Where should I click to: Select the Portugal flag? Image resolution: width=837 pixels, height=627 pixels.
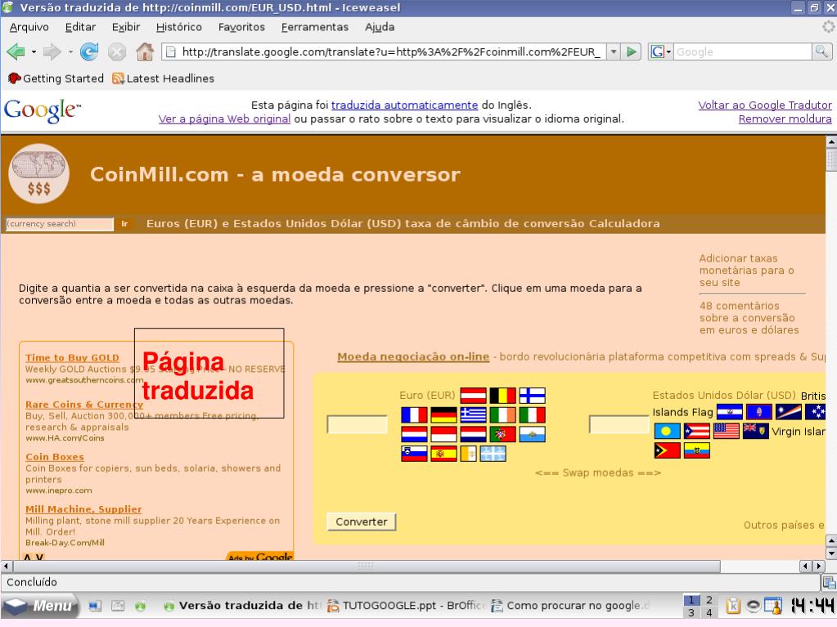point(503,434)
